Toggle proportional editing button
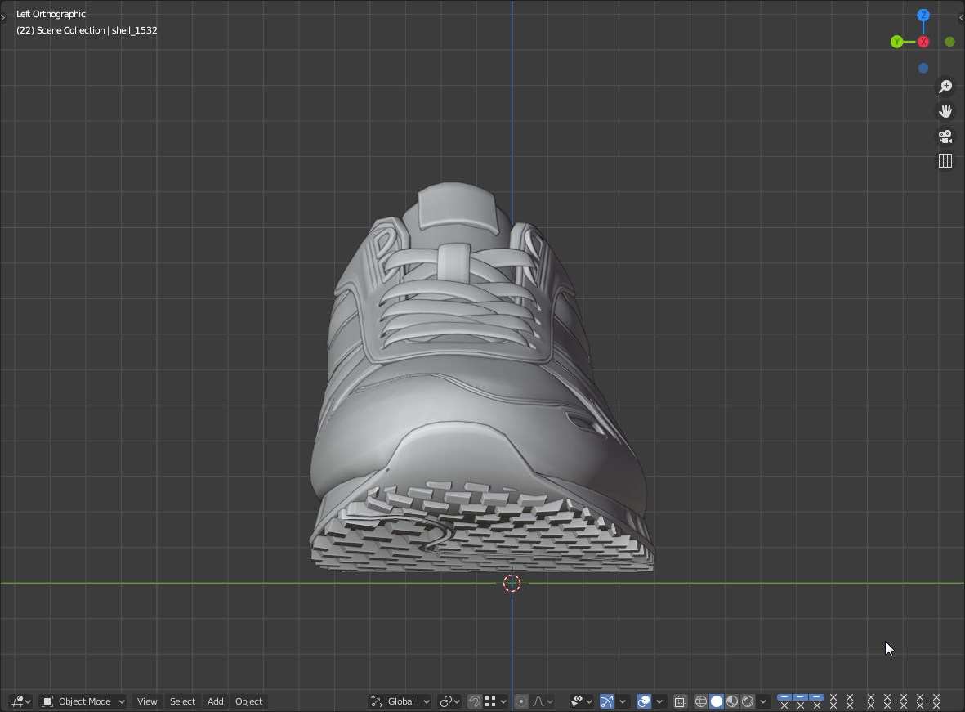Viewport: 965px width, 712px height. coord(521,701)
